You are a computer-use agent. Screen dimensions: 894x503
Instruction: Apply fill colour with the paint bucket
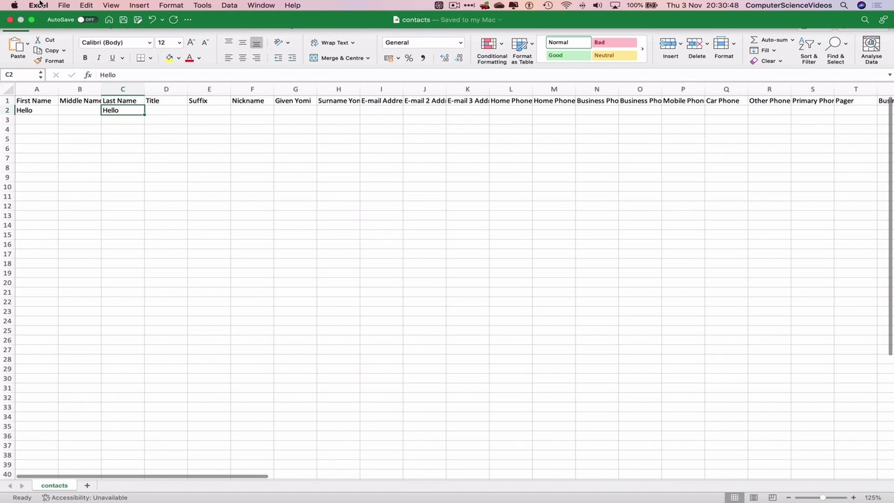coord(169,58)
